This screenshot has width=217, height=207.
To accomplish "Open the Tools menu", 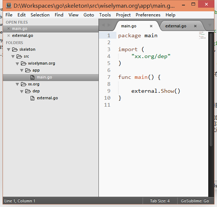I will point(105,15).
